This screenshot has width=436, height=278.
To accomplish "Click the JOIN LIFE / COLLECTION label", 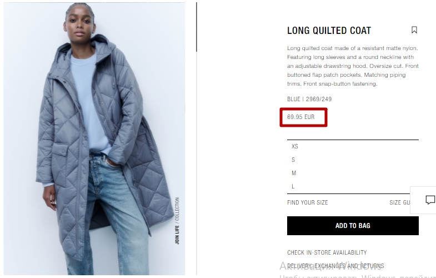I will [x=177, y=221].
